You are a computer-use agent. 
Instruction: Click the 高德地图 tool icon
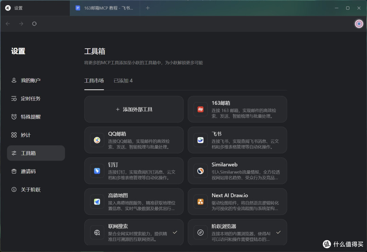coord(97,202)
